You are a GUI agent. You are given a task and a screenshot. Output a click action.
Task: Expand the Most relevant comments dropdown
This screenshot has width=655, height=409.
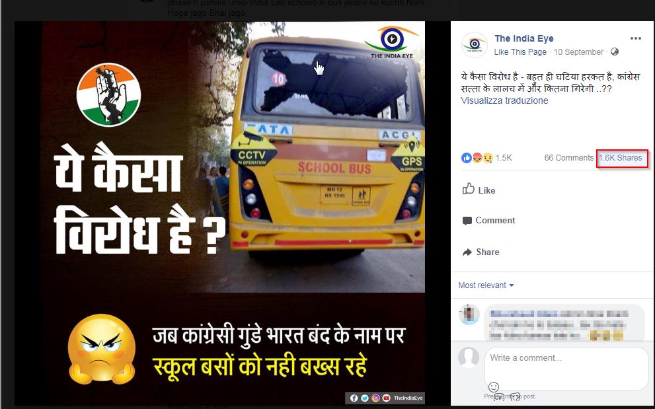coord(486,285)
